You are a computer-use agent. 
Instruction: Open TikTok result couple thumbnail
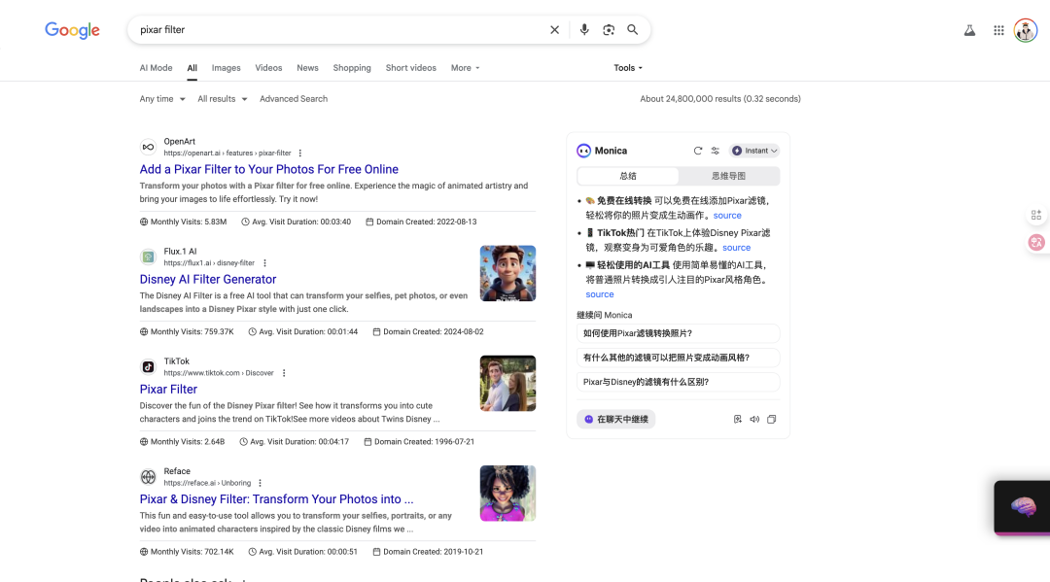[x=507, y=384]
